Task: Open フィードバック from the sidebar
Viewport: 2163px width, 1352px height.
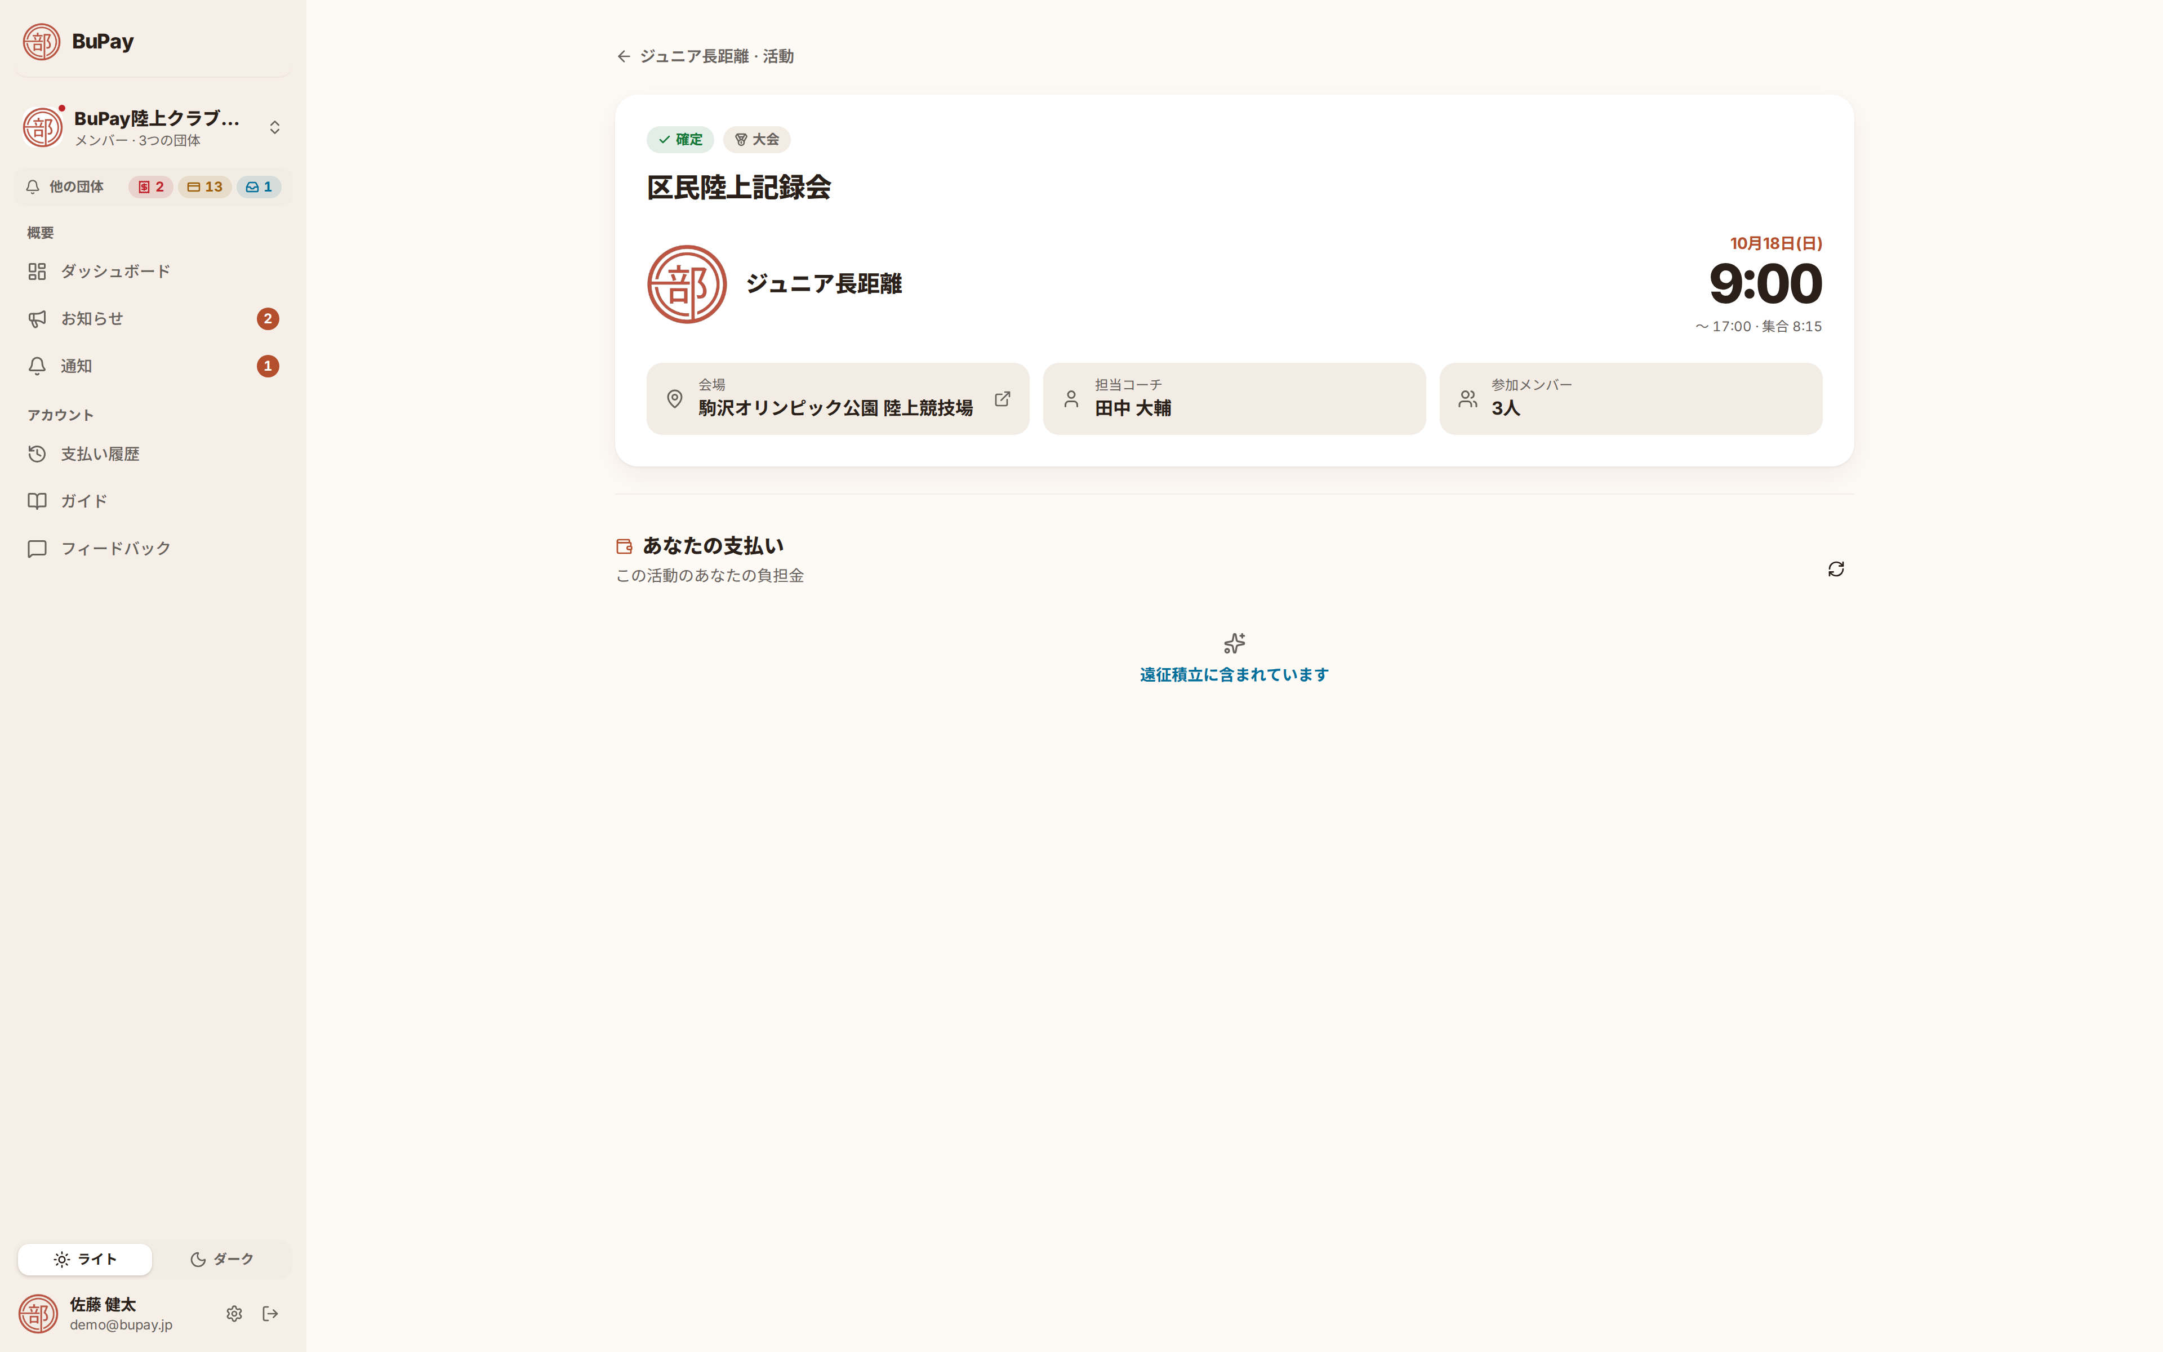Action: (153, 548)
